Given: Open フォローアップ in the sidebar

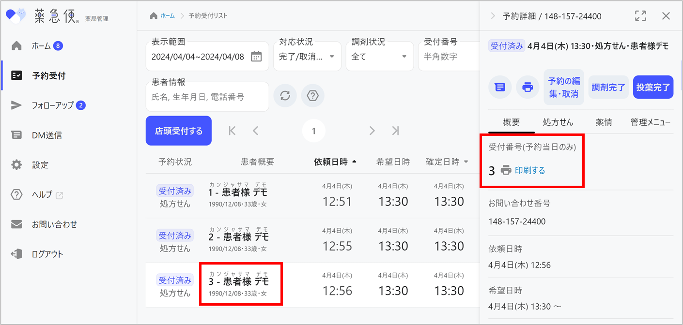Looking at the screenshot, I should coord(52,105).
